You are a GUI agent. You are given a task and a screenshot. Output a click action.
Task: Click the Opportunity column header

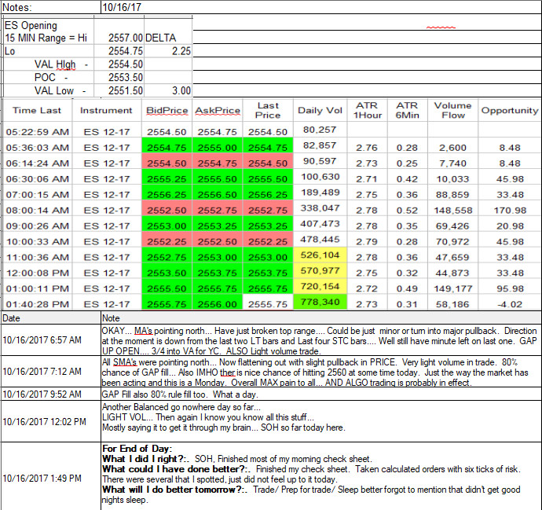point(510,110)
